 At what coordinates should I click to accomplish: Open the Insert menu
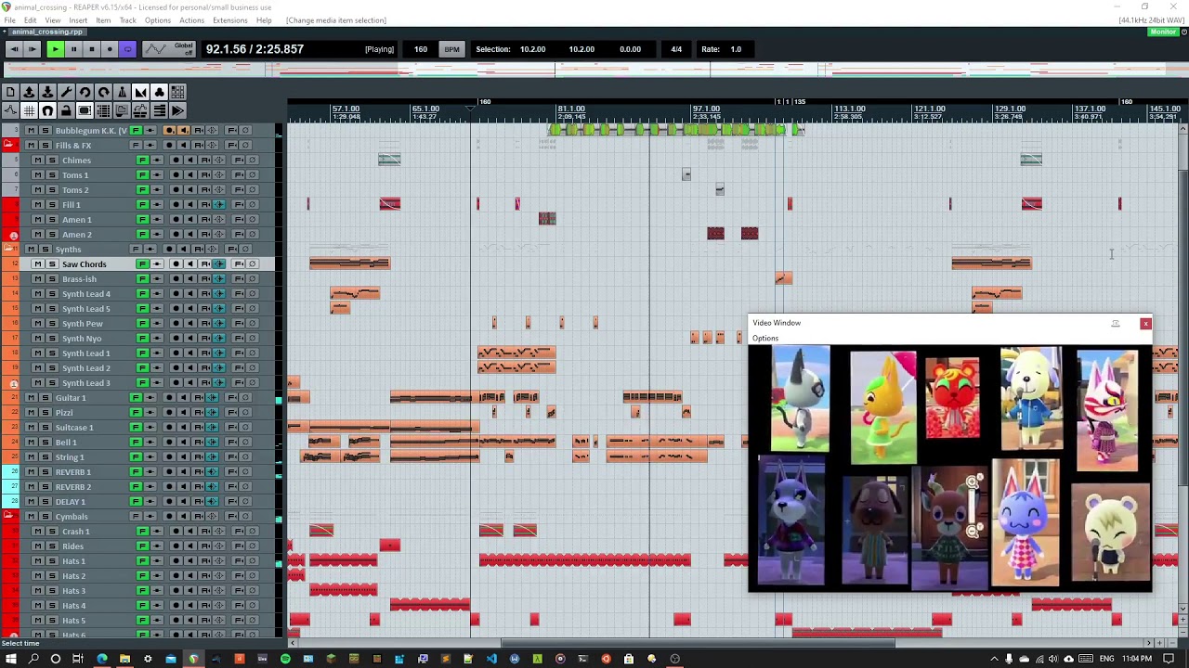pyautogui.click(x=78, y=20)
